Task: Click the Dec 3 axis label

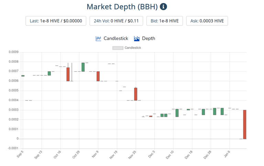Action: pyautogui.click(x=151, y=154)
